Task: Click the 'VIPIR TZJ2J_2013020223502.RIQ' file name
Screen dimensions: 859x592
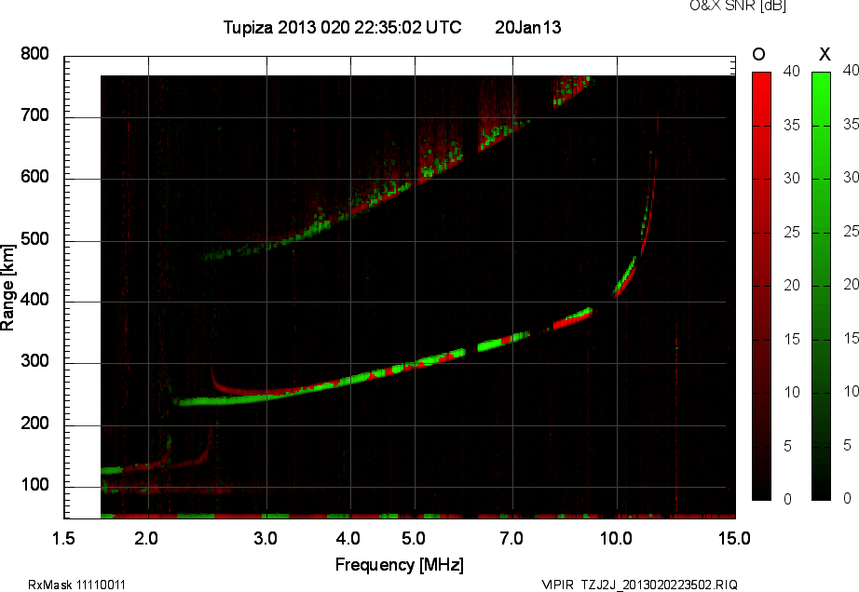Action: (639, 585)
